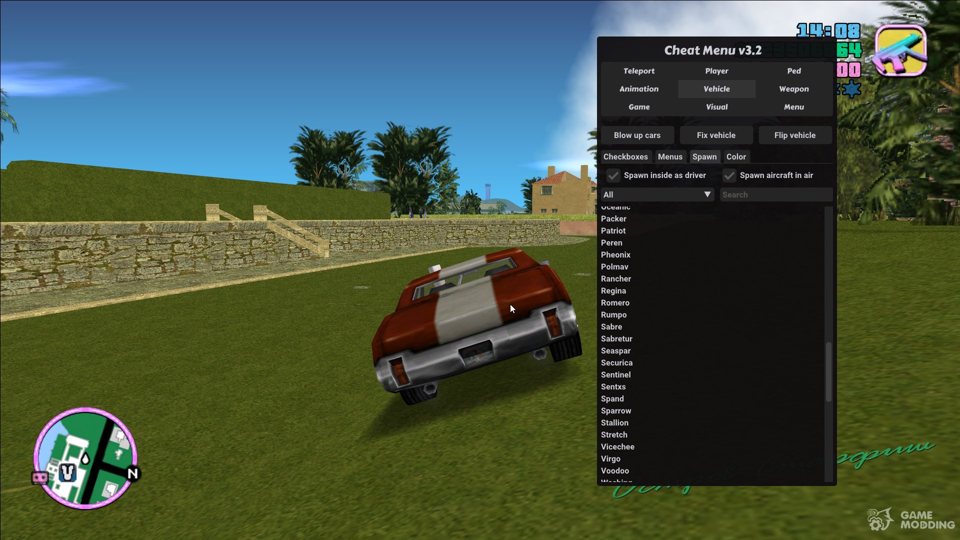Enable Checkboxes tab in vehicle menu
This screenshot has height=540, width=960.
tap(625, 156)
